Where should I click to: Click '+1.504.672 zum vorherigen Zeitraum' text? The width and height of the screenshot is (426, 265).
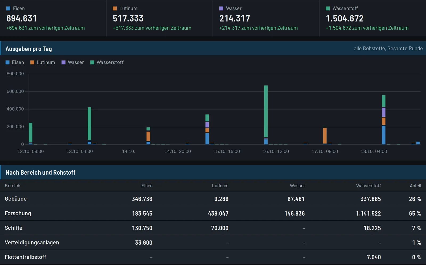[x=367, y=28]
